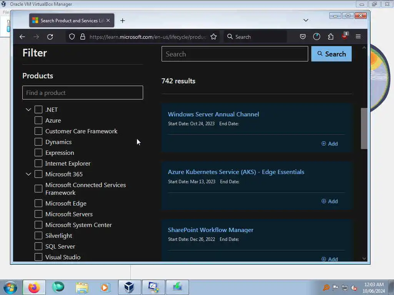Image resolution: width=394 pixels, height=295 pixels.
Task: Open the SharePoint Workflow Manager link
Action: click(x=210, y=230)
